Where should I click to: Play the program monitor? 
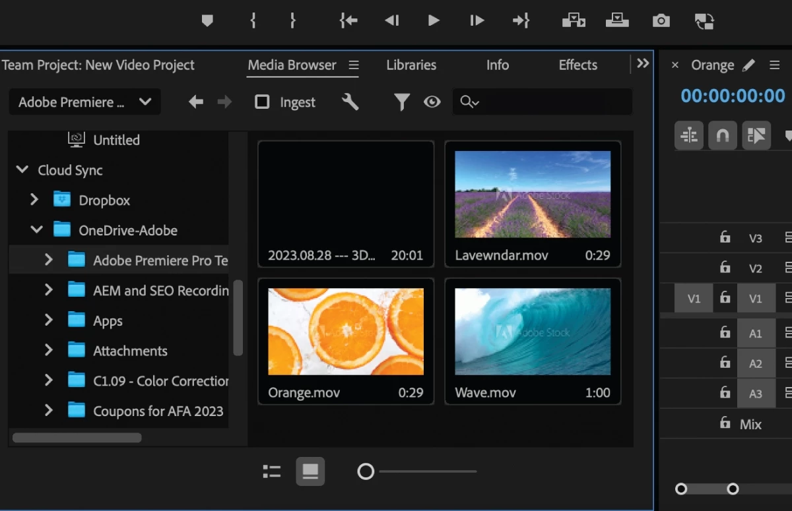[x=434, y=20]
